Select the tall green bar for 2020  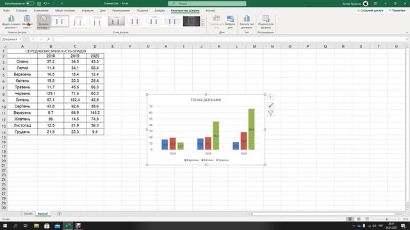(x=251, y=129)
